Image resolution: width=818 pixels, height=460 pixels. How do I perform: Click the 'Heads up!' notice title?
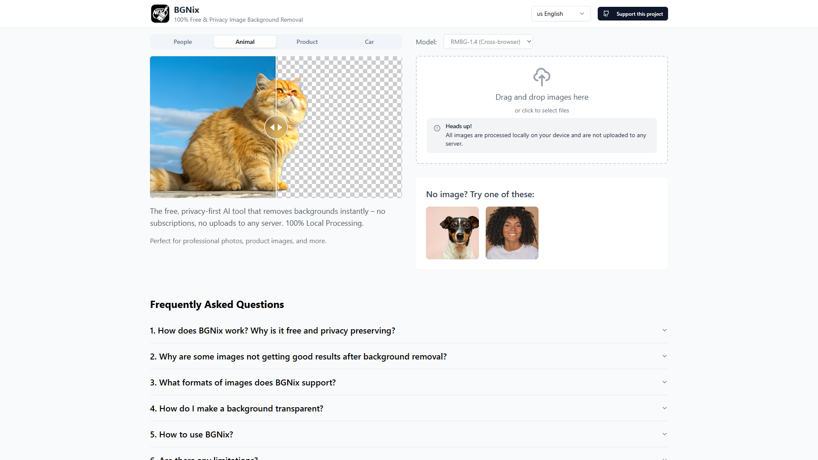459,126
